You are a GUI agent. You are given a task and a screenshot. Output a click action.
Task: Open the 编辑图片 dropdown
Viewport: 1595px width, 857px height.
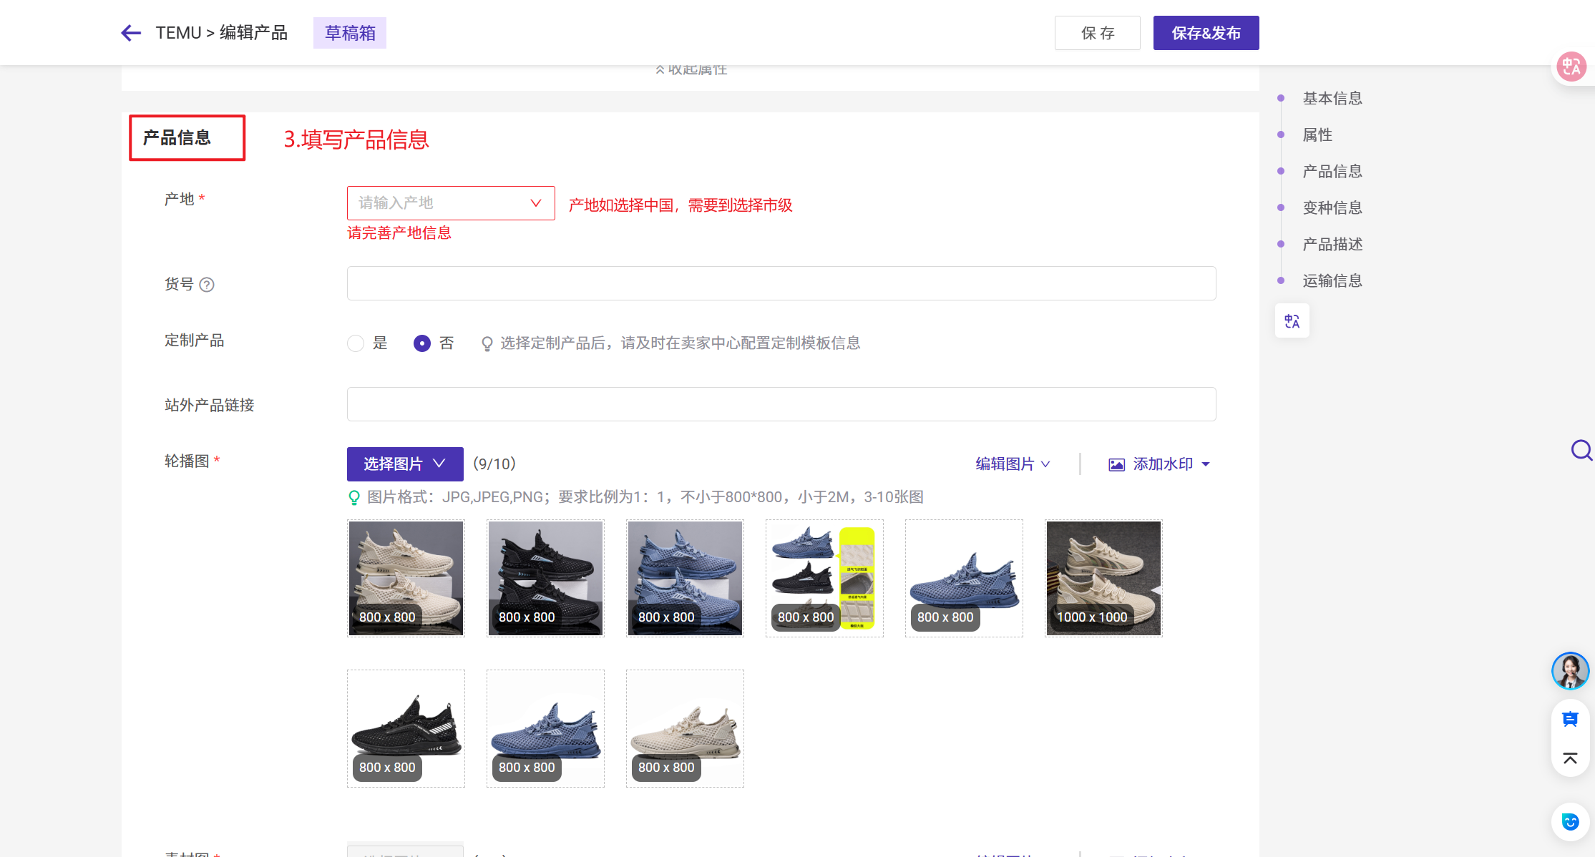[1013, 464]
